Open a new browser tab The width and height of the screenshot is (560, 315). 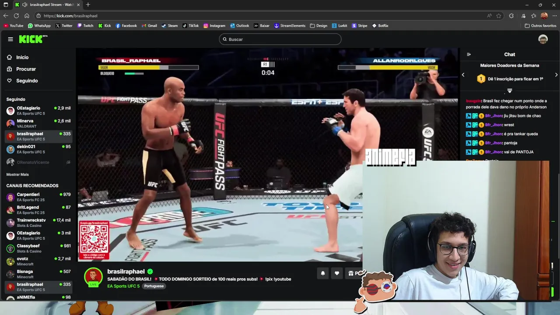(x=88, y=5)
